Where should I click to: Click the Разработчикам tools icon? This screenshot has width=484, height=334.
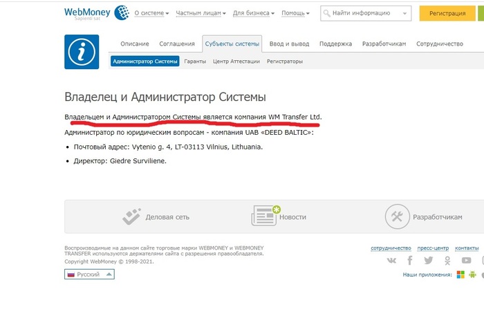coord(398,216)
